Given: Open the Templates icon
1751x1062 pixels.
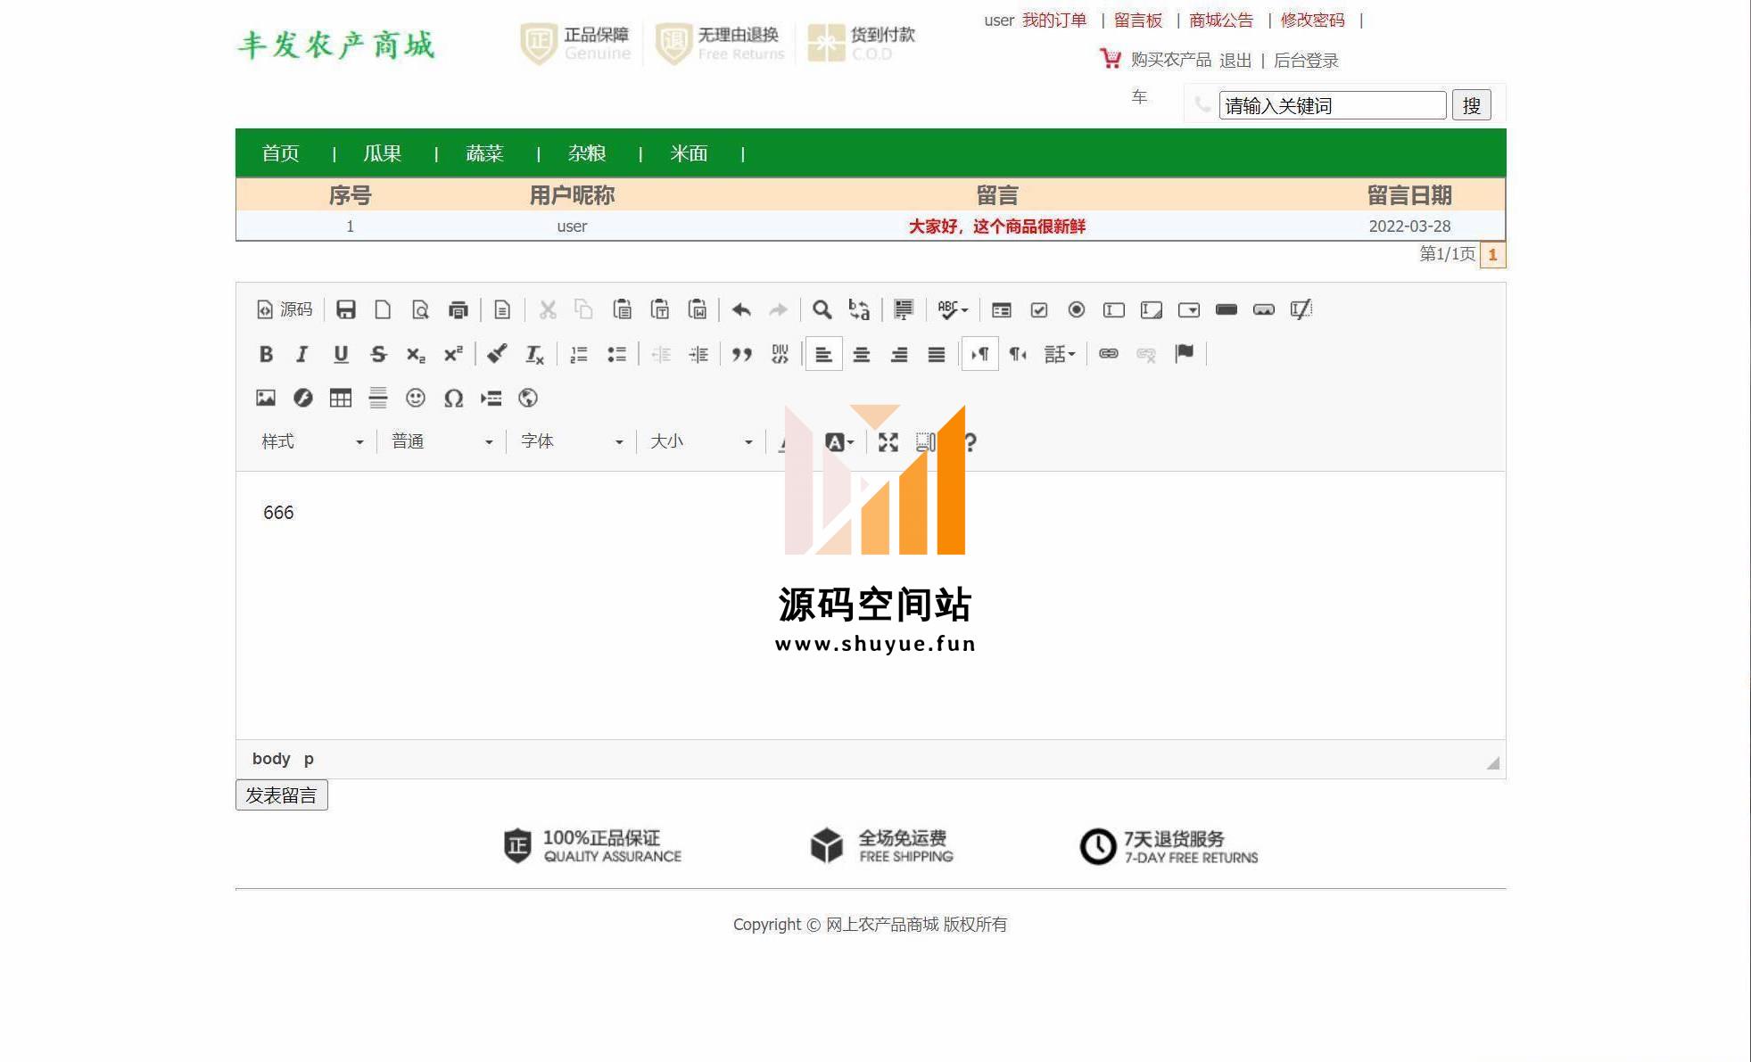Looking at the screenshot, I should pyautogui.click(x=502, y=309).
